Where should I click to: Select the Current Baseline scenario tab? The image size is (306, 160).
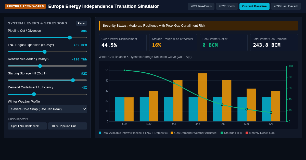pos(254,6)
